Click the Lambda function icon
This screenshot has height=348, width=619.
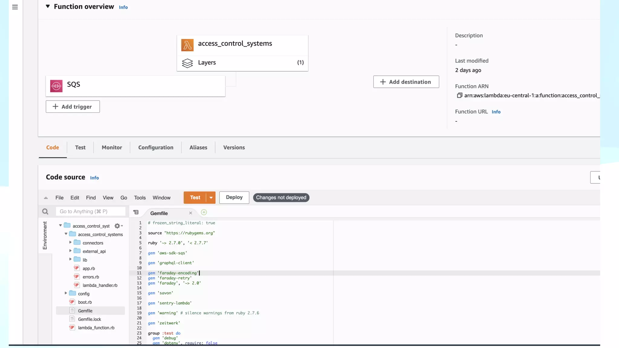187,45
